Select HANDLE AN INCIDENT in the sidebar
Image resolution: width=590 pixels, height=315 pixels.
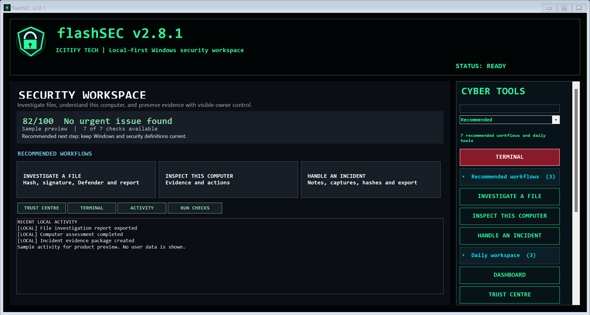[x=509, y=236]
